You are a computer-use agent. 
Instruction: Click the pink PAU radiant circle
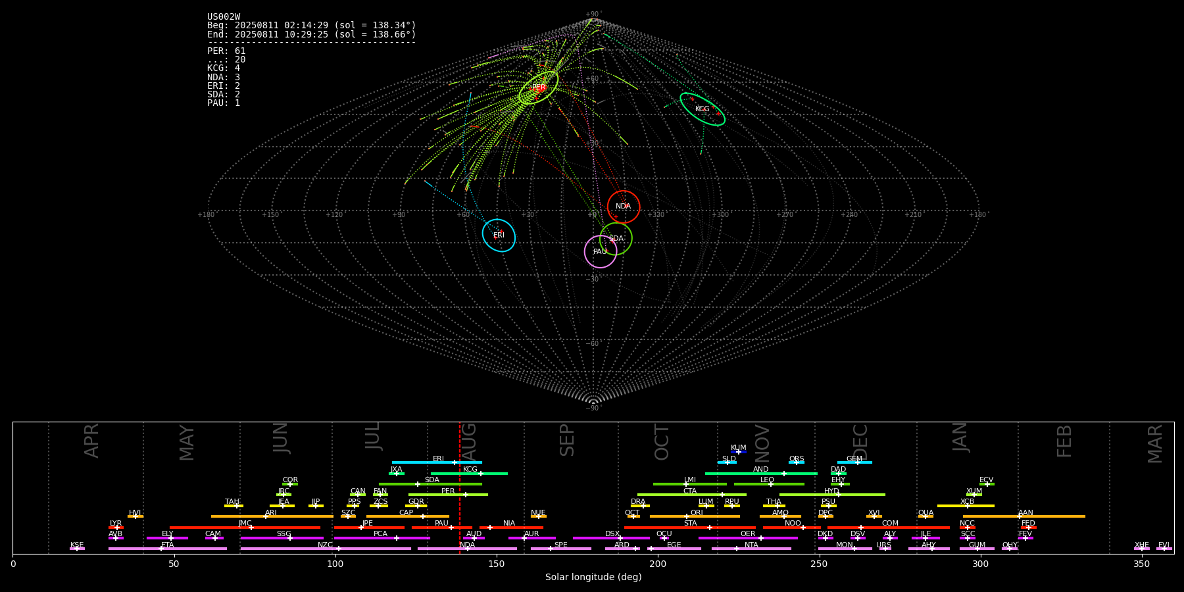601,251
